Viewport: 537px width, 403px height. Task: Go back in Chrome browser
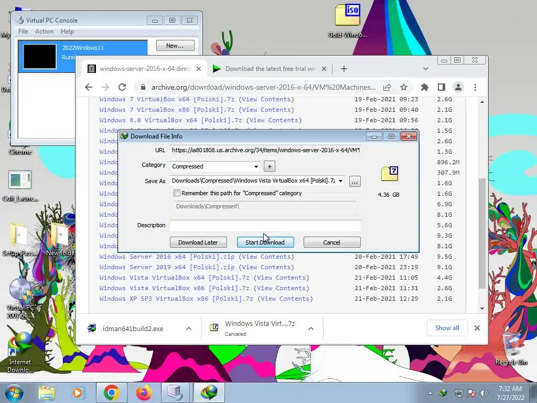coord(89,88)
